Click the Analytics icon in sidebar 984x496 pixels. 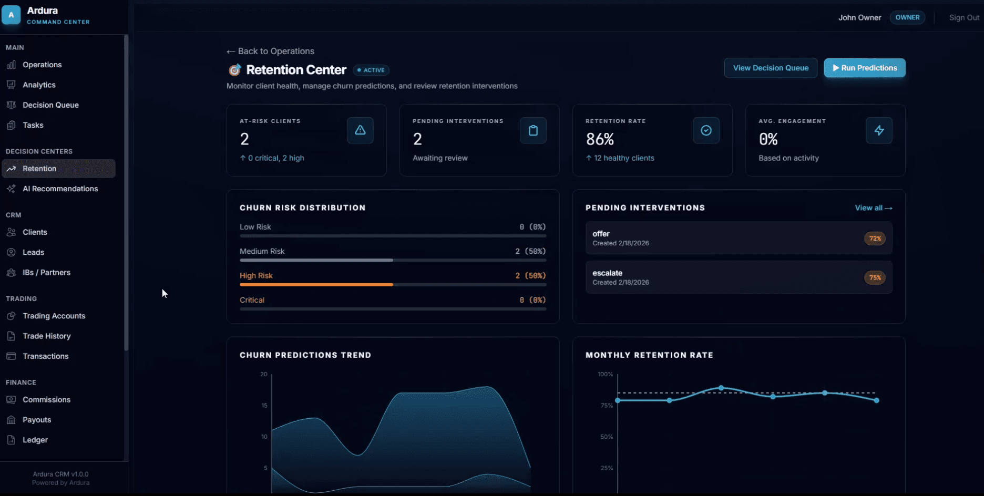(x=11, y=85)
